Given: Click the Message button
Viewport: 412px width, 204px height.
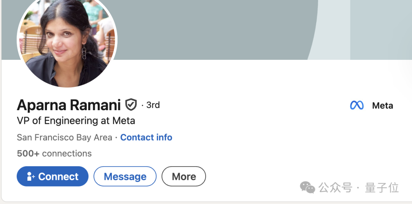Looking at the screenshot, I should [x=125, y=177].
